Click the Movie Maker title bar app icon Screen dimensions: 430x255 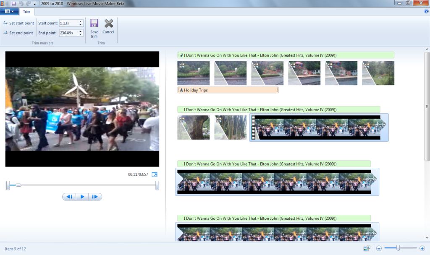point(2,3)
